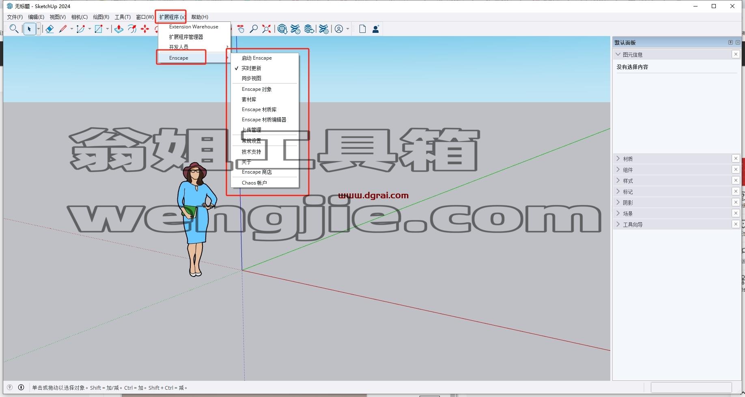Activate the Push/Pull tool
The height and width of the screenshot is (397, 745).
[x=119, y=29]
